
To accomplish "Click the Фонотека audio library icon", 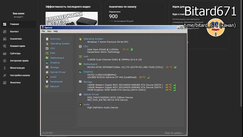I will pyautogui.click(x=5, y=83).
